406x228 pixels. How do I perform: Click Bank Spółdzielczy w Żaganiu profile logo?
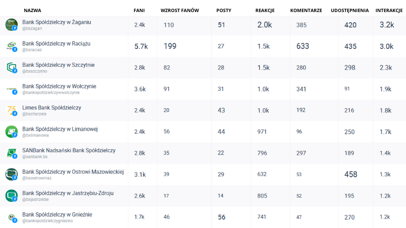pyautogui.click(x=11, y=24)
